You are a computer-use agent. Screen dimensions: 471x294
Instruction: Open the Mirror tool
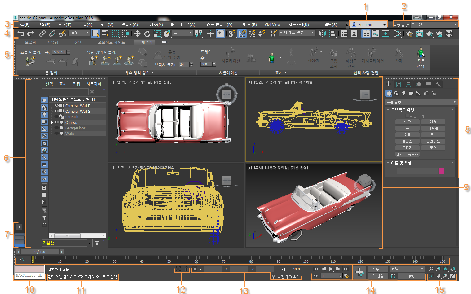pyautogui.click(x=322, y=33)
